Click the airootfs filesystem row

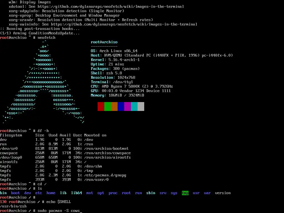pyautogui.click(x=43, y=162)
